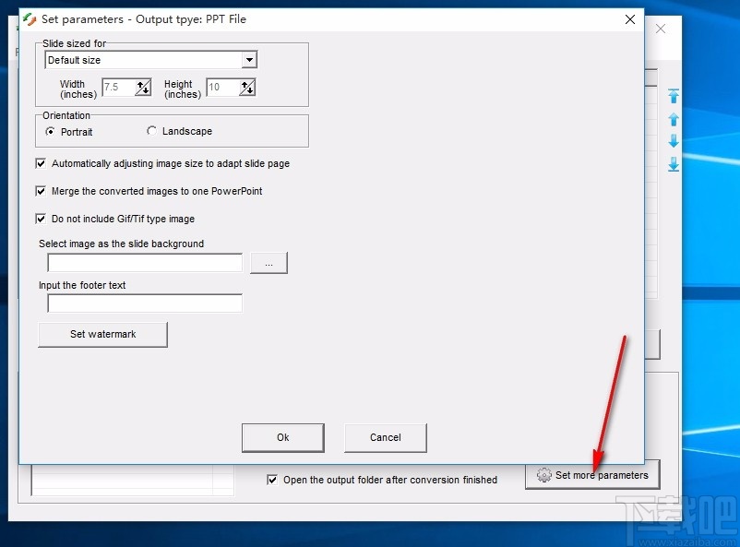Uncheck the Gif/Tif image exclusion option

tap(41, 219)
